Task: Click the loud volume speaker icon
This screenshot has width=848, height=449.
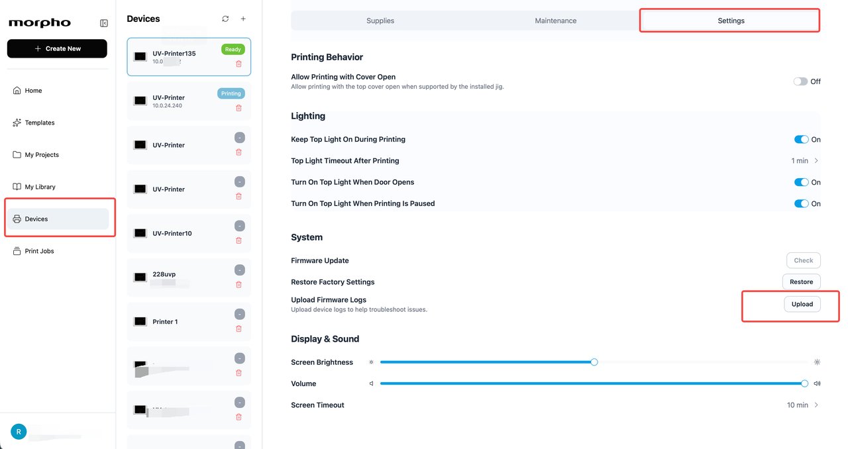Action: point(817,383)
